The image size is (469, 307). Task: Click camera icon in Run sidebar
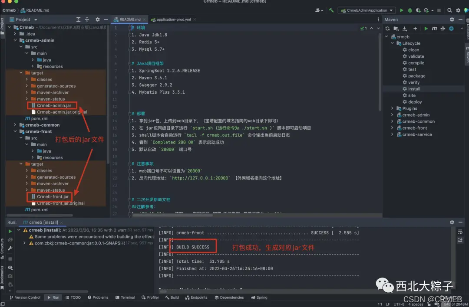[10, 276]
